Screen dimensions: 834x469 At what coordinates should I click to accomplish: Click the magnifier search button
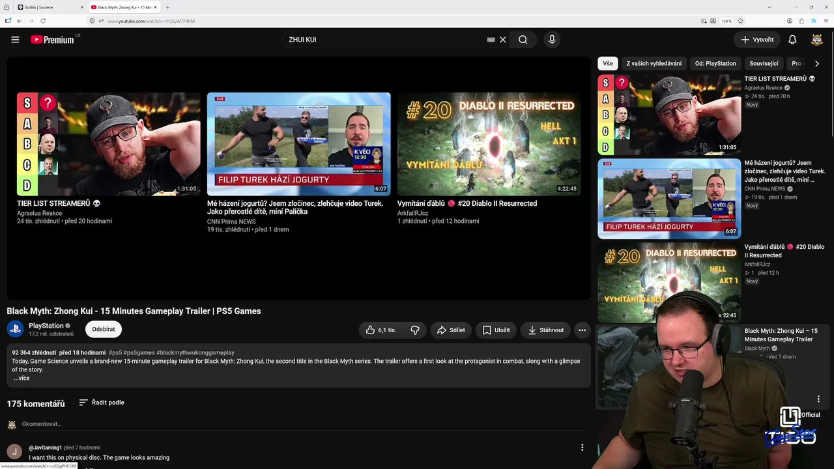point(523,40)
